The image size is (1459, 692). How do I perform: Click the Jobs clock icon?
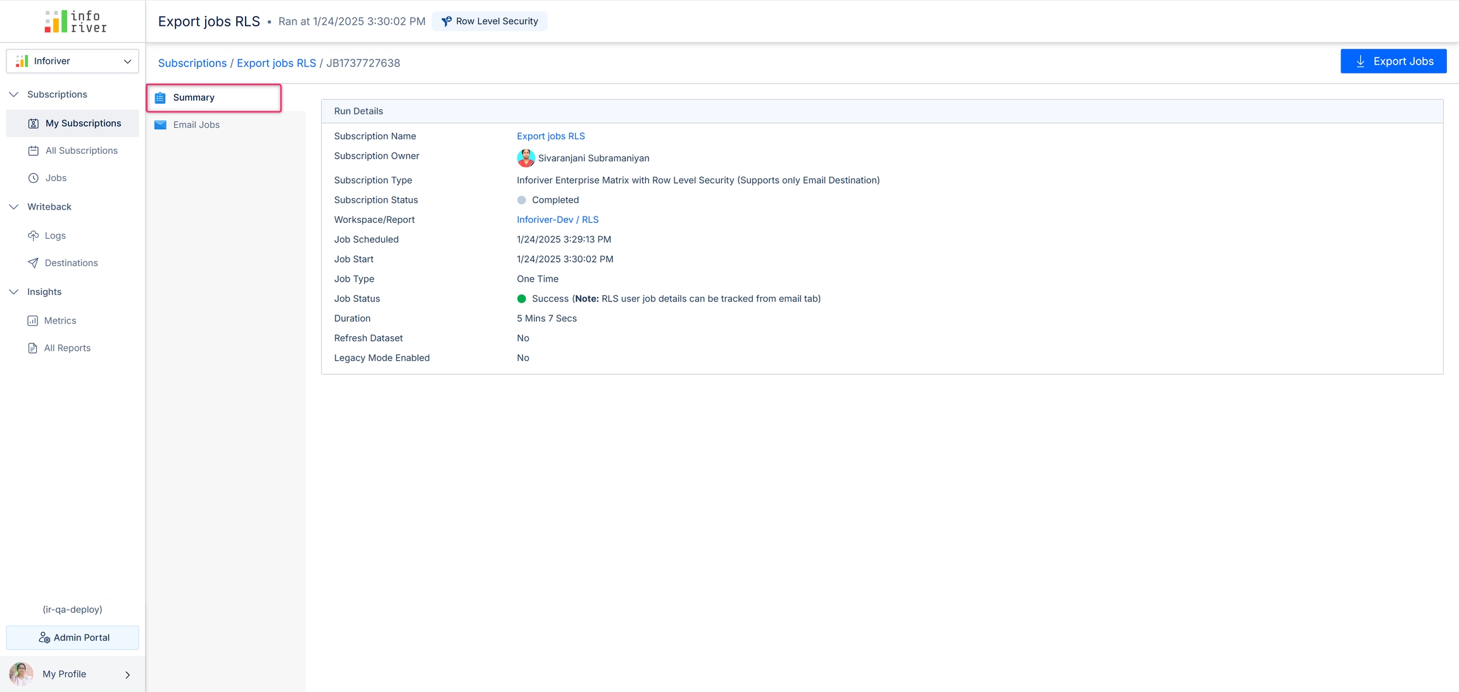pos(34,178)
